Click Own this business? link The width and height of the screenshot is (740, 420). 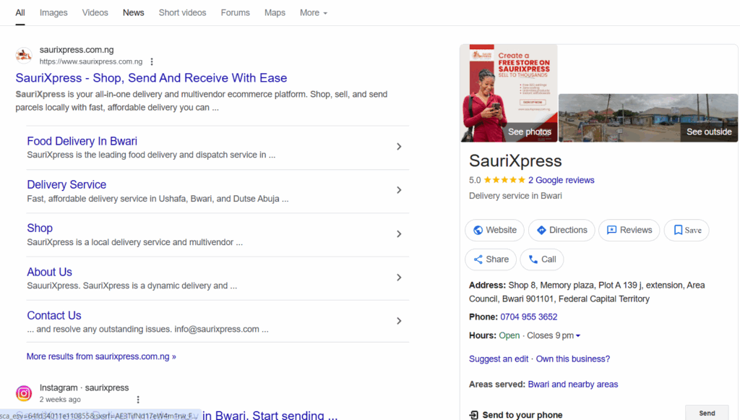click(573, 359)
